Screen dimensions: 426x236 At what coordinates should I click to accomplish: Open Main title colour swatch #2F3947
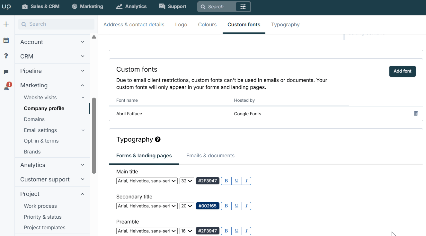click(x=208, y=181)
